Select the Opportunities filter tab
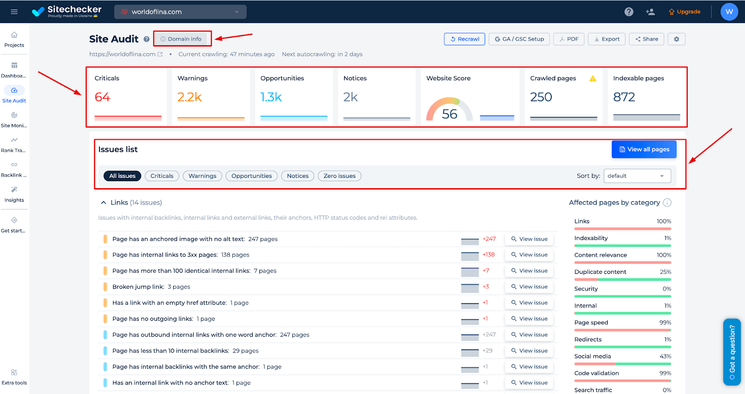This screenshot has height=394, width=745. click(x=251, y=176)
